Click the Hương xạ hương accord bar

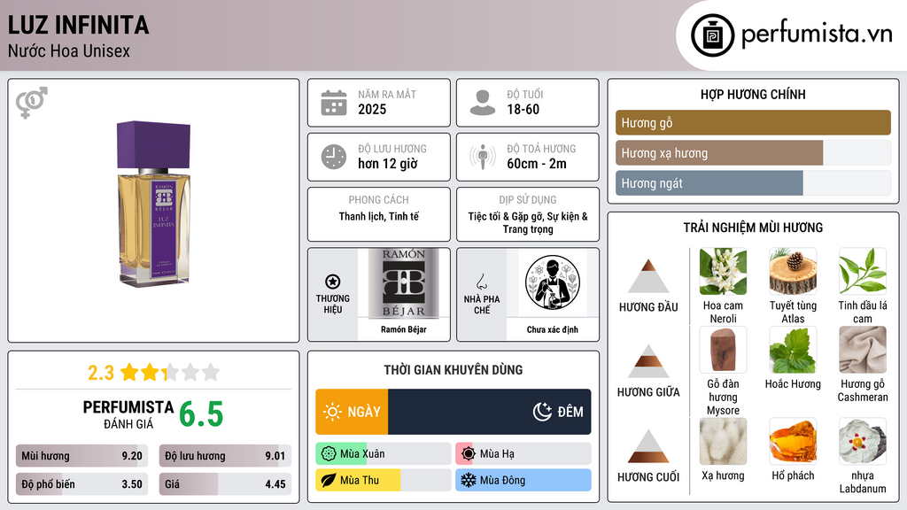click(753, 153)
